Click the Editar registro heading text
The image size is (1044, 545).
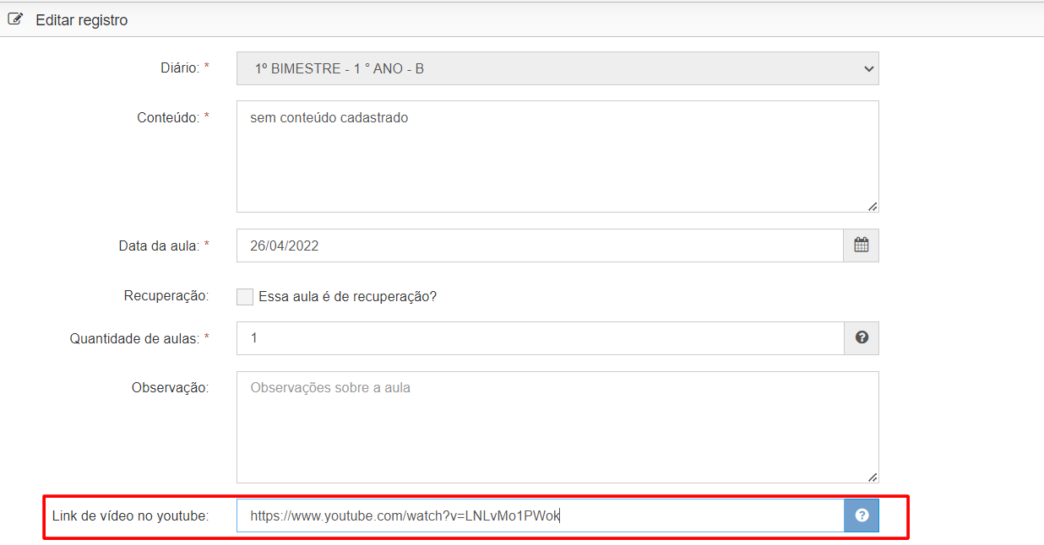(x=82, y=19)
